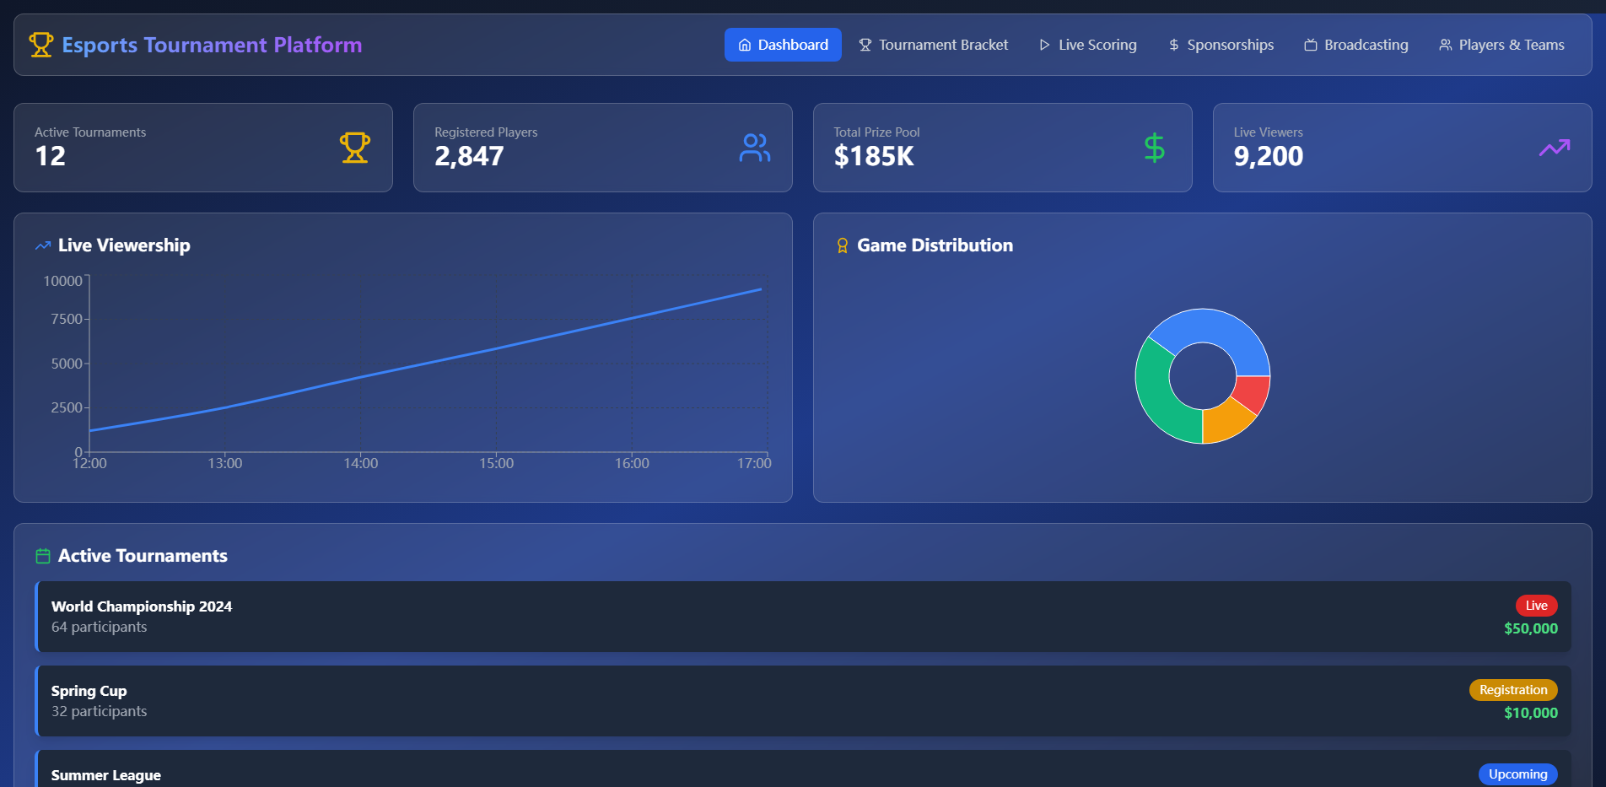Screen dimensions: 1606x787
Task: Click the Game Distribution award icon
Action: 842,245
